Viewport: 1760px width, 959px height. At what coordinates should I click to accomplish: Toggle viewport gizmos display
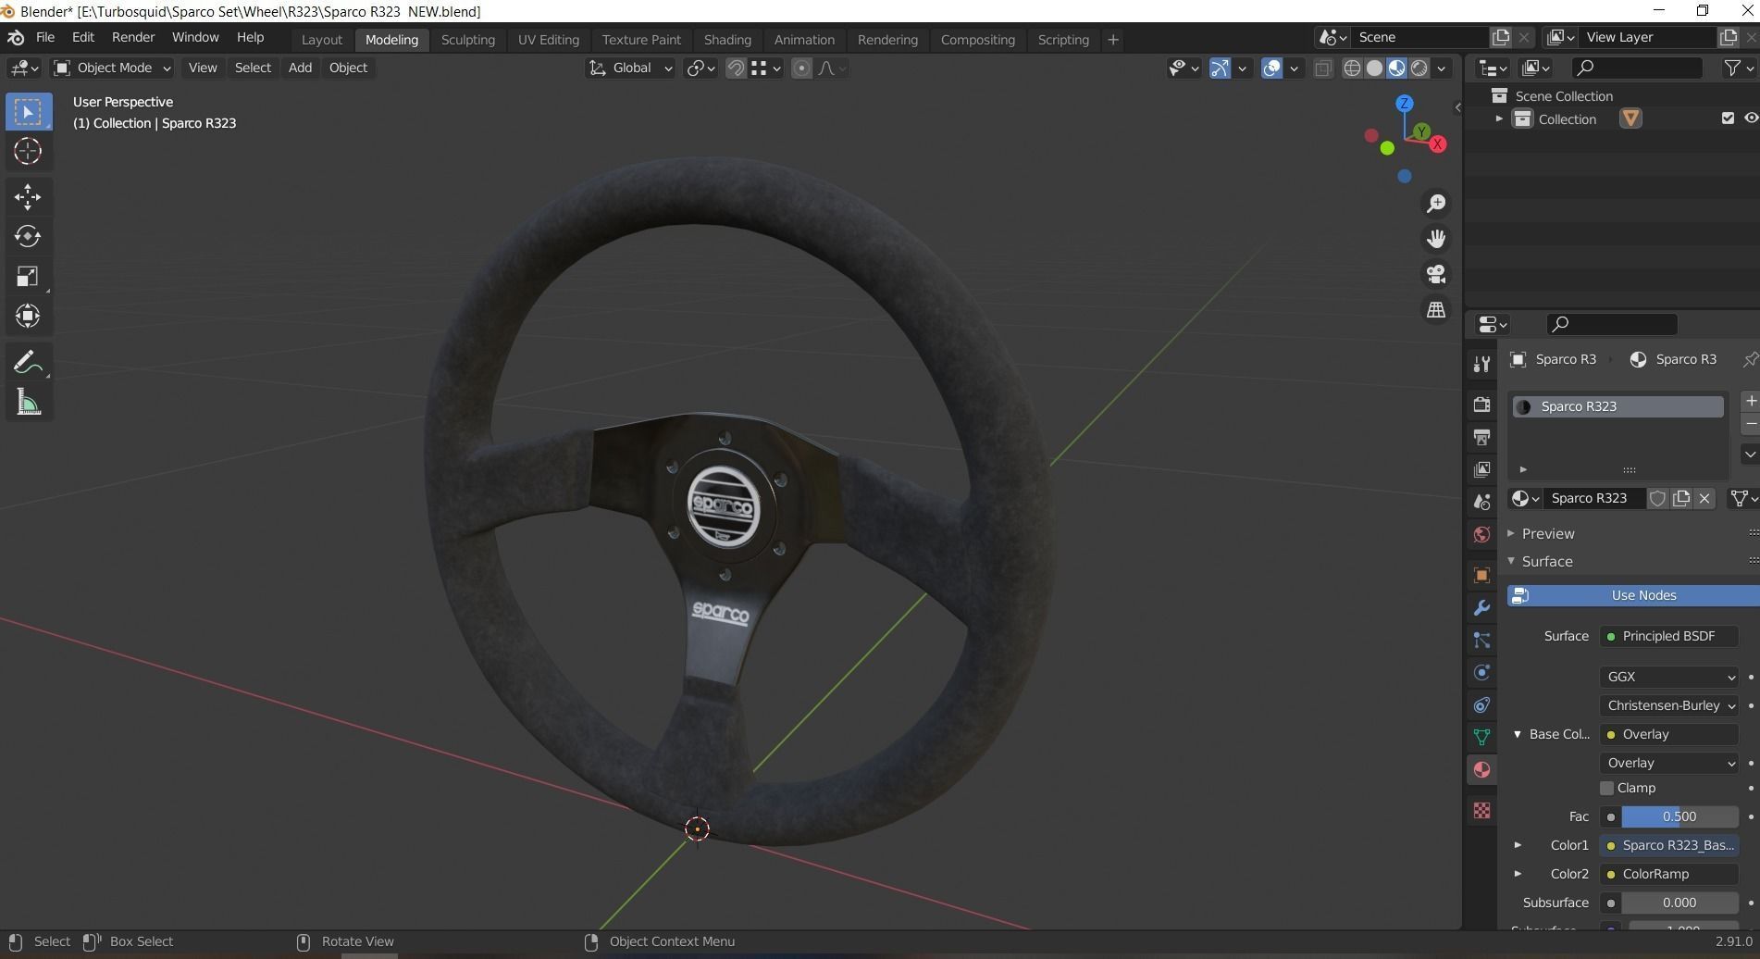click(x=1220, y=68)
